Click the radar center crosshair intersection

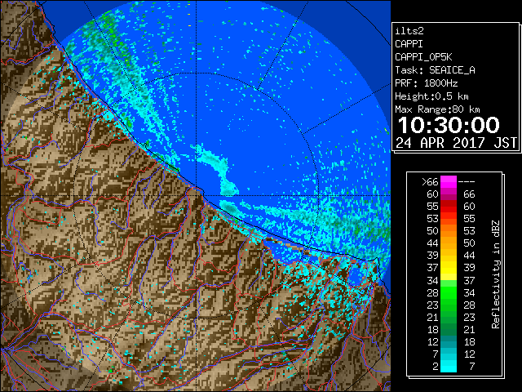196,195
